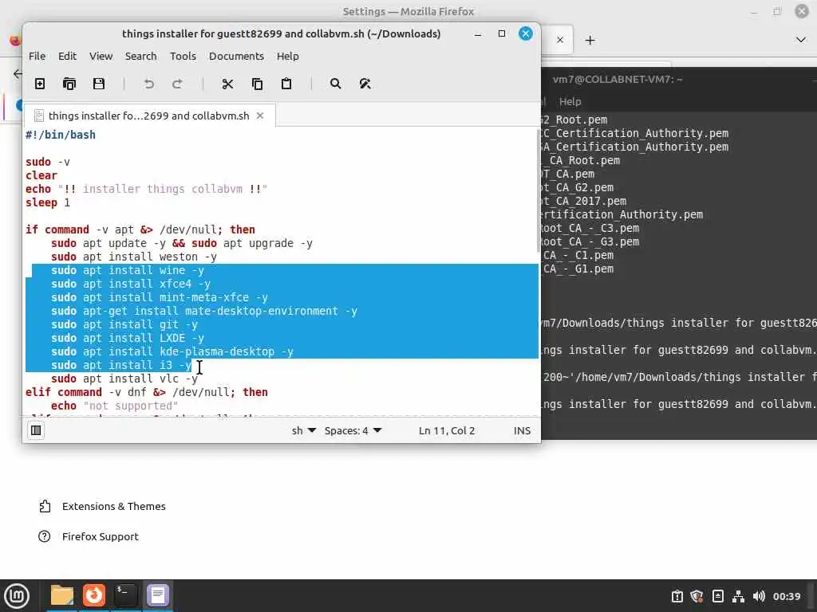Click 'CA_Root.pem' in terminal output

click(x=585, y=160)
